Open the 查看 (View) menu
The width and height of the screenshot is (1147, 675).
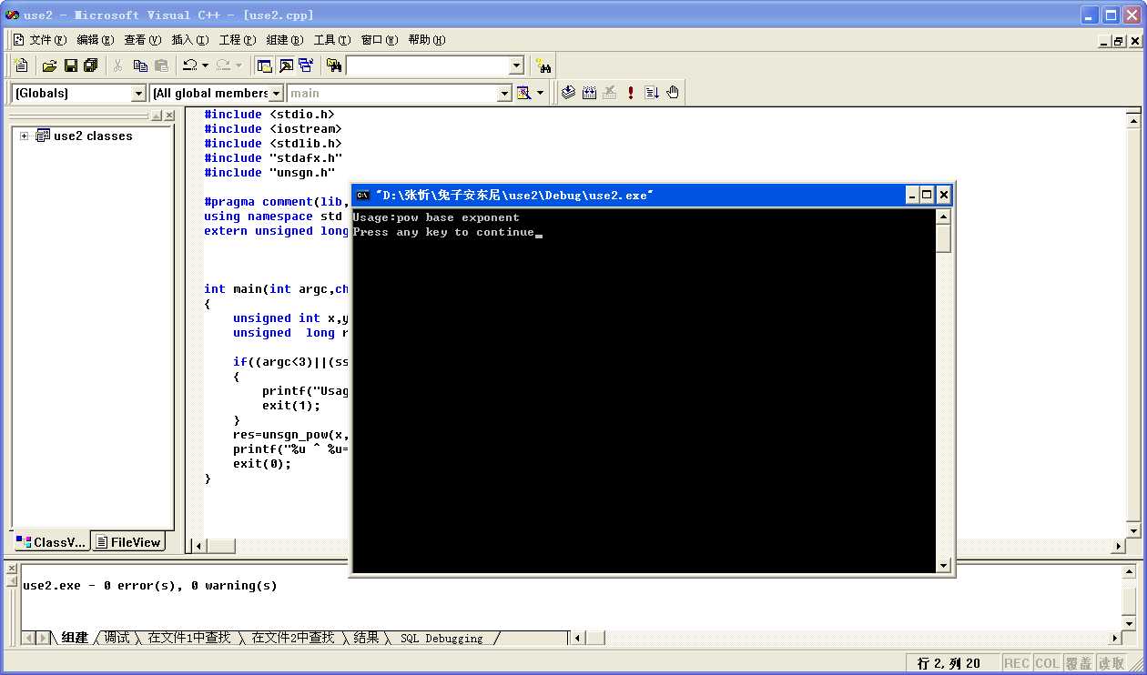[x=143, y=39]
